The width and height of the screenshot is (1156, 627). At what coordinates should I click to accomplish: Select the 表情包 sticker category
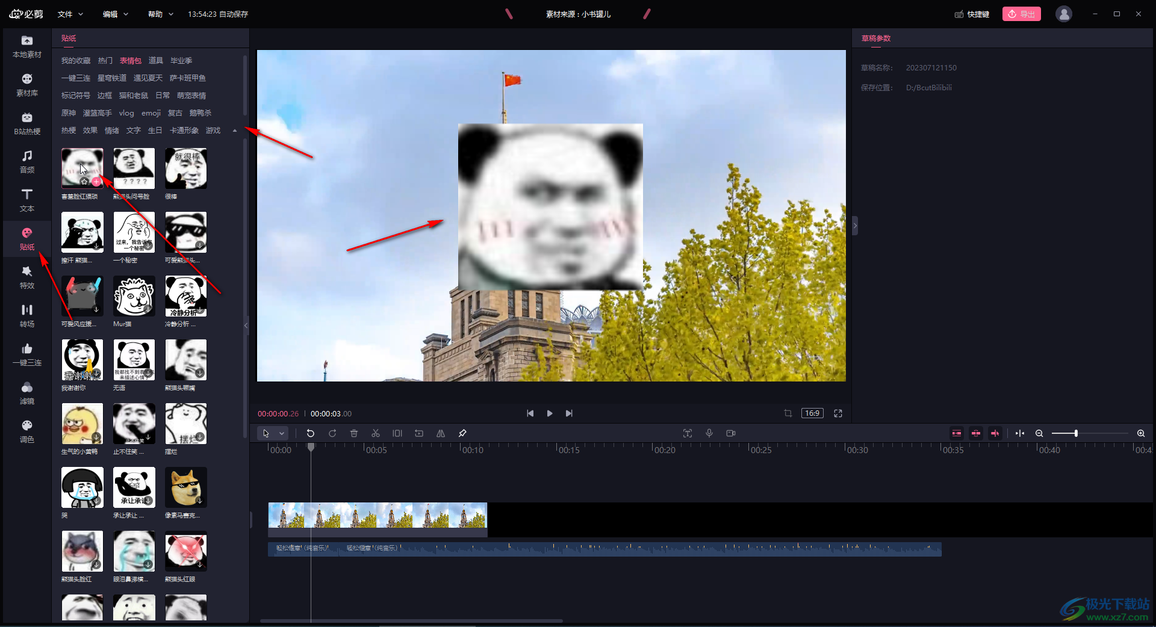coord(131,61)
